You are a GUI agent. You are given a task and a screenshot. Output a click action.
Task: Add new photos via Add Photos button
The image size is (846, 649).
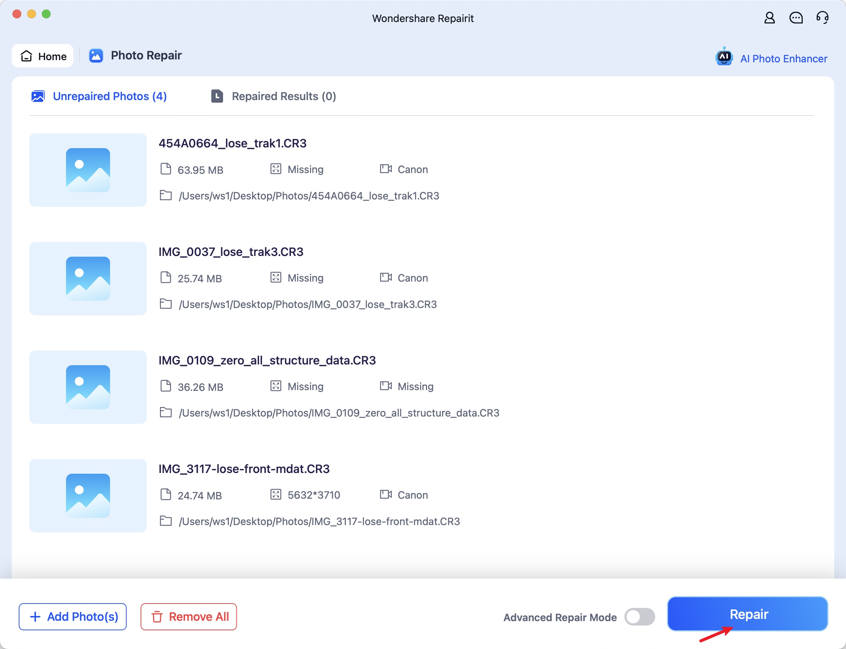click(x=73, y=616)
